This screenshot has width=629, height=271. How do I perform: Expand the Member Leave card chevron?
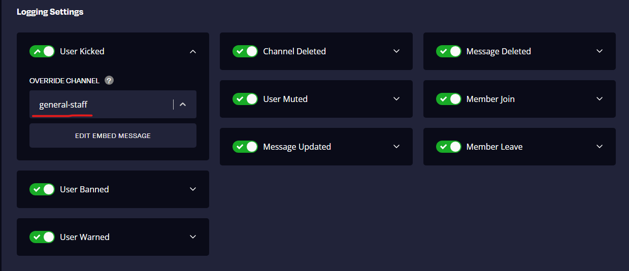(600, 147)
